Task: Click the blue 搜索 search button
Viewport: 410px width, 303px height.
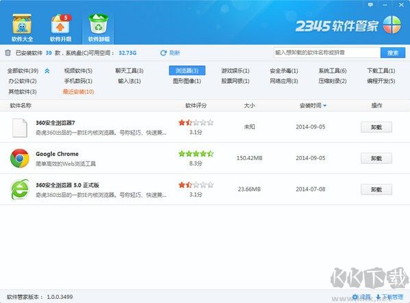Action: [x=393, y=53]
